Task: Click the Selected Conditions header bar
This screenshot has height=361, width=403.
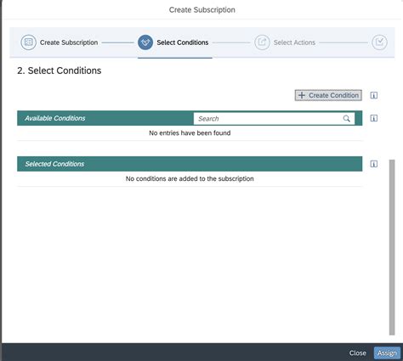Action: (x=190, y=164)
